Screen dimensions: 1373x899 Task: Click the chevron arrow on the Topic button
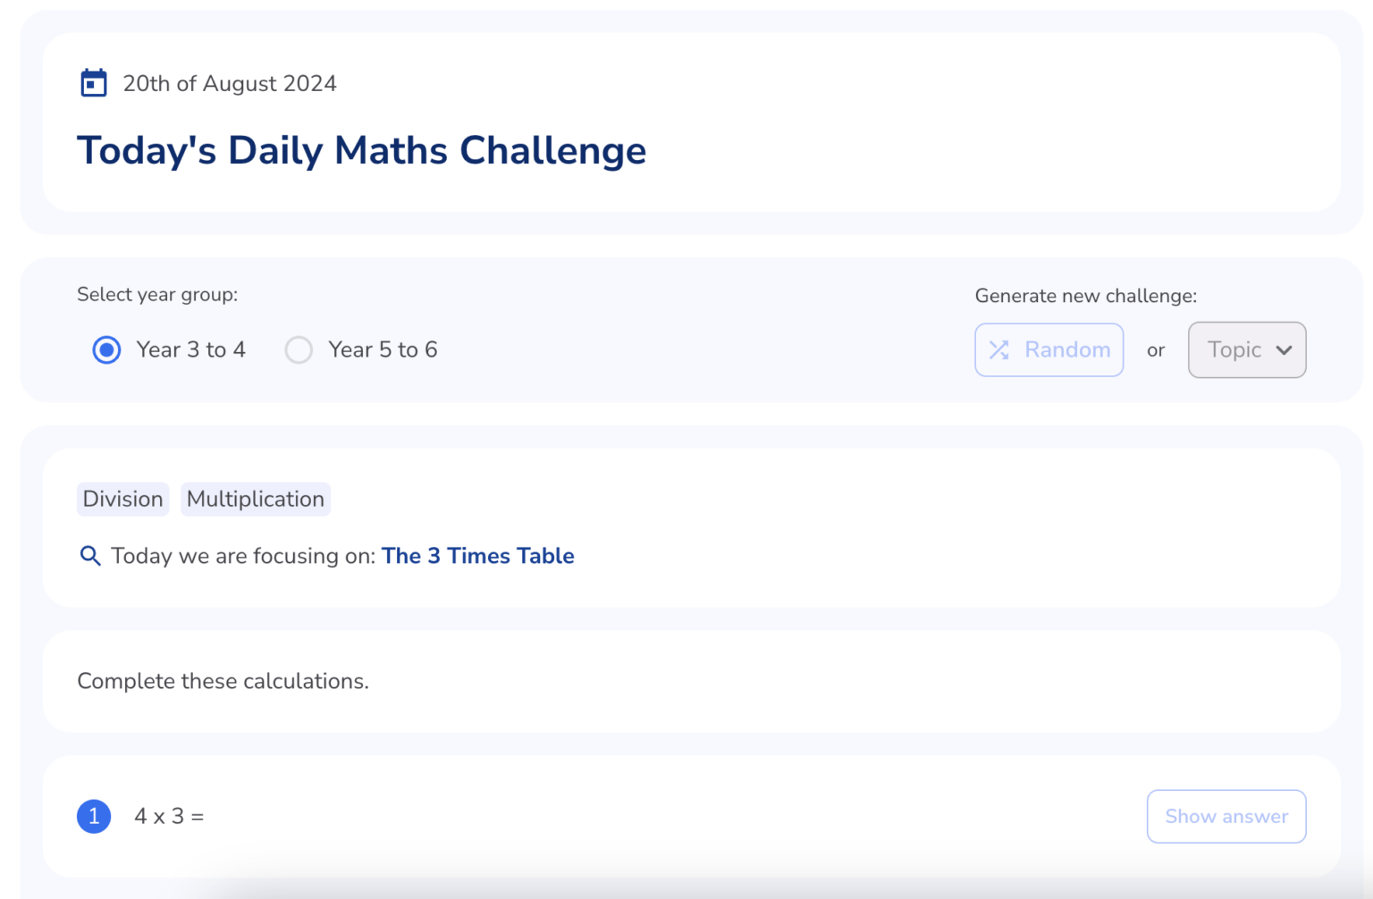1285,349
